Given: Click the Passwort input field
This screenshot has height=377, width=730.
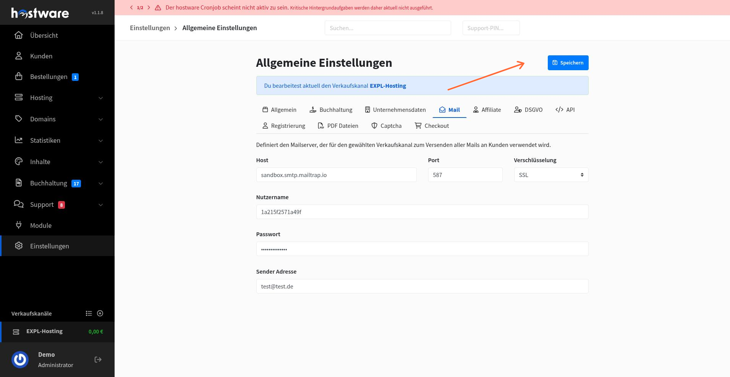Looking at the screenshot, I should 422,249.
